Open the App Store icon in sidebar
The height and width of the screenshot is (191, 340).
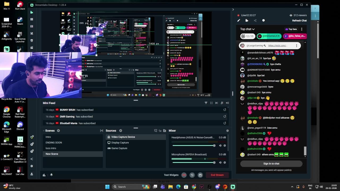click(32, 41)
